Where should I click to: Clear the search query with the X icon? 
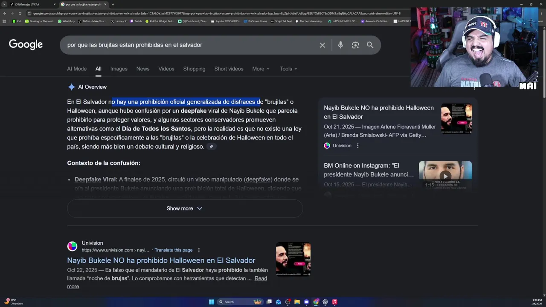click(x=322, y=45)
